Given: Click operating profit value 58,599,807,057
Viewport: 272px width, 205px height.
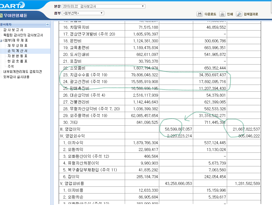Looking at the screenshot, I should click(x=179, y=129).
